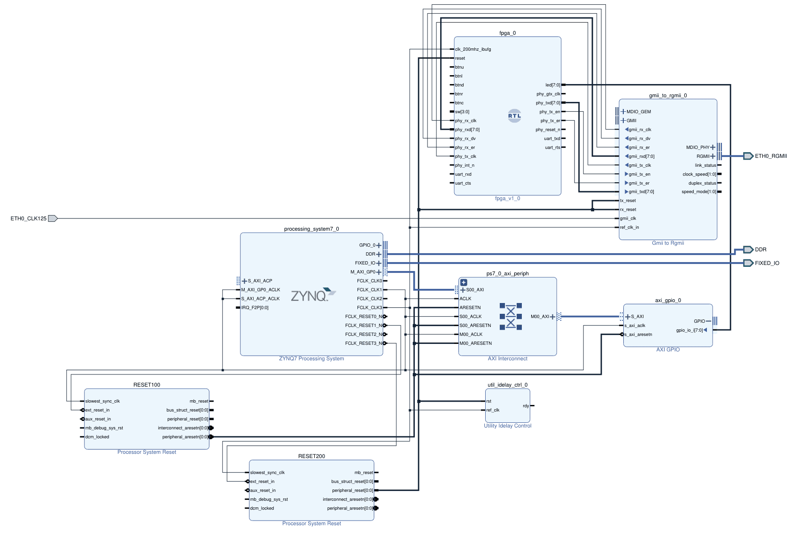Select the RESET100 block title

pos(147,385)
